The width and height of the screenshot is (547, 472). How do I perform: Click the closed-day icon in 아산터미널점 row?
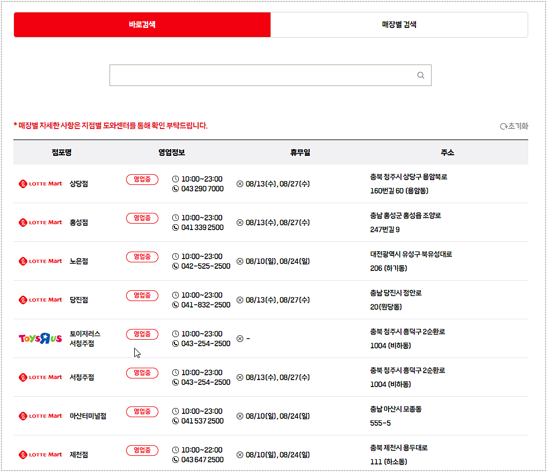[x=240, y=417]
